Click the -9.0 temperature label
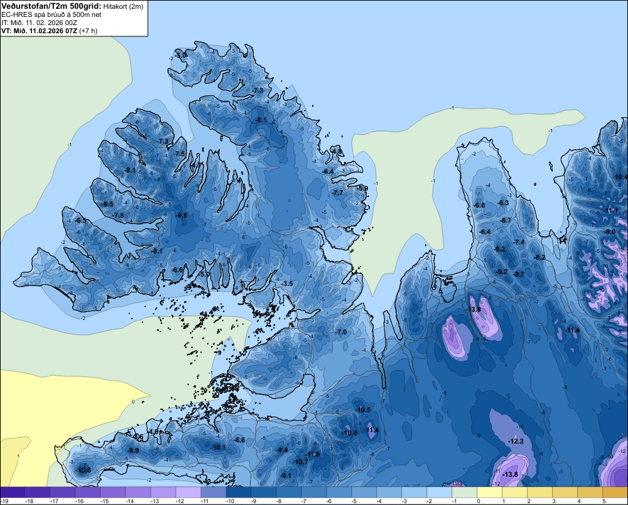This screenshot has height=505, width=628. pyautogui.click(x=610, y=231)
